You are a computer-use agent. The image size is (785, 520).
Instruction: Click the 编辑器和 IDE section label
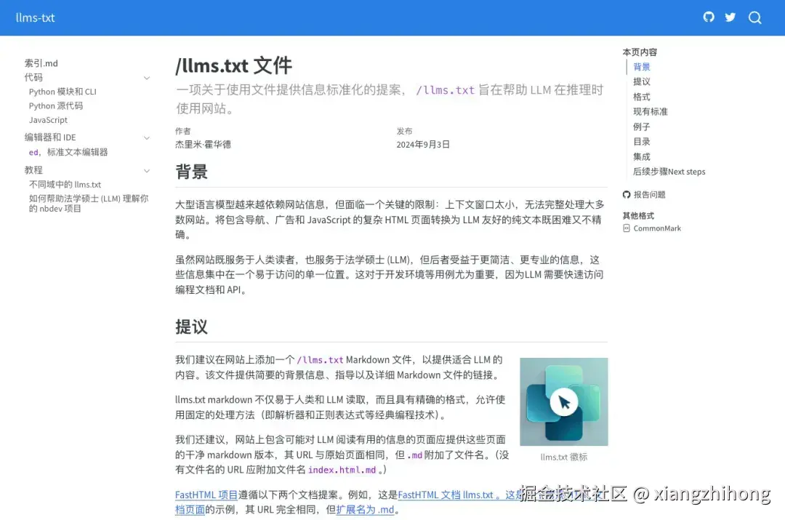tap(50, 137)
